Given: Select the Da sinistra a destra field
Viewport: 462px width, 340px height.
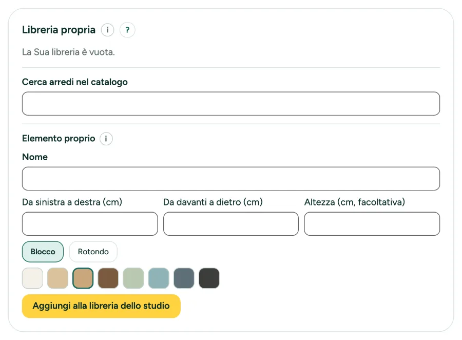Looking at the screenshot, I should (x=90, y=224).
